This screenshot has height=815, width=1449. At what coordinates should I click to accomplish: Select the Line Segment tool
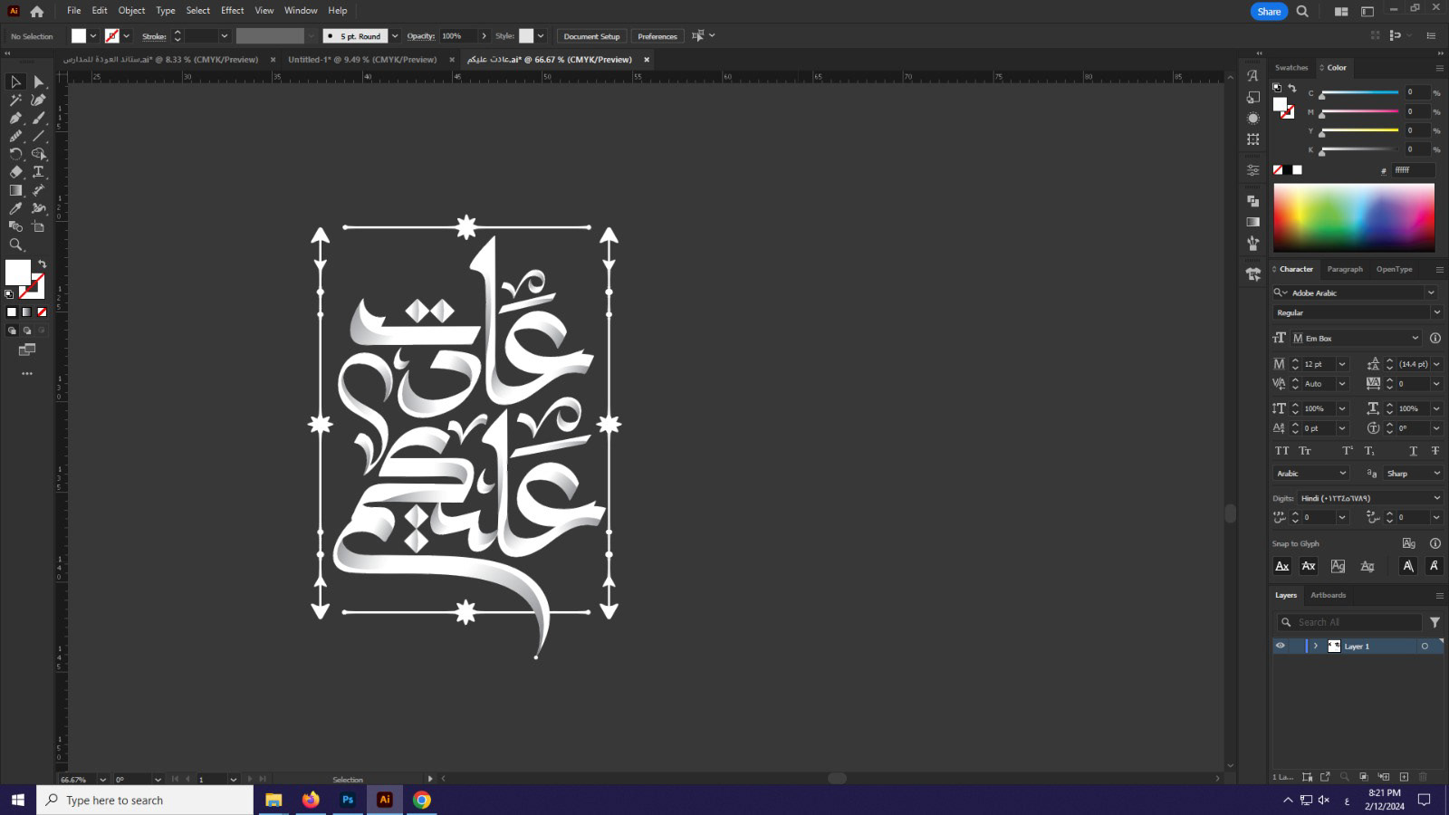coord(38,136)
